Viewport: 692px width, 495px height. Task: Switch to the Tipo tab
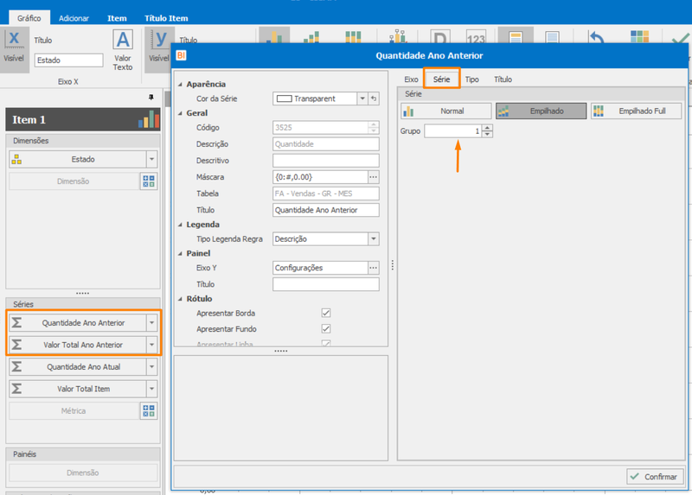click(x=471, y=79)
